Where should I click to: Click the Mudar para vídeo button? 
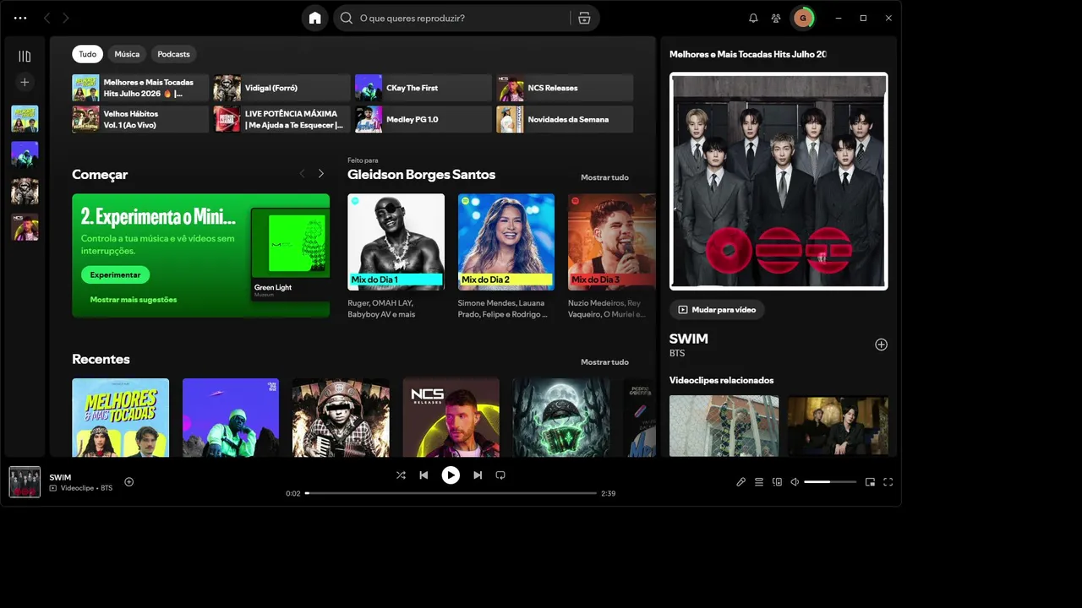point(717,310)
